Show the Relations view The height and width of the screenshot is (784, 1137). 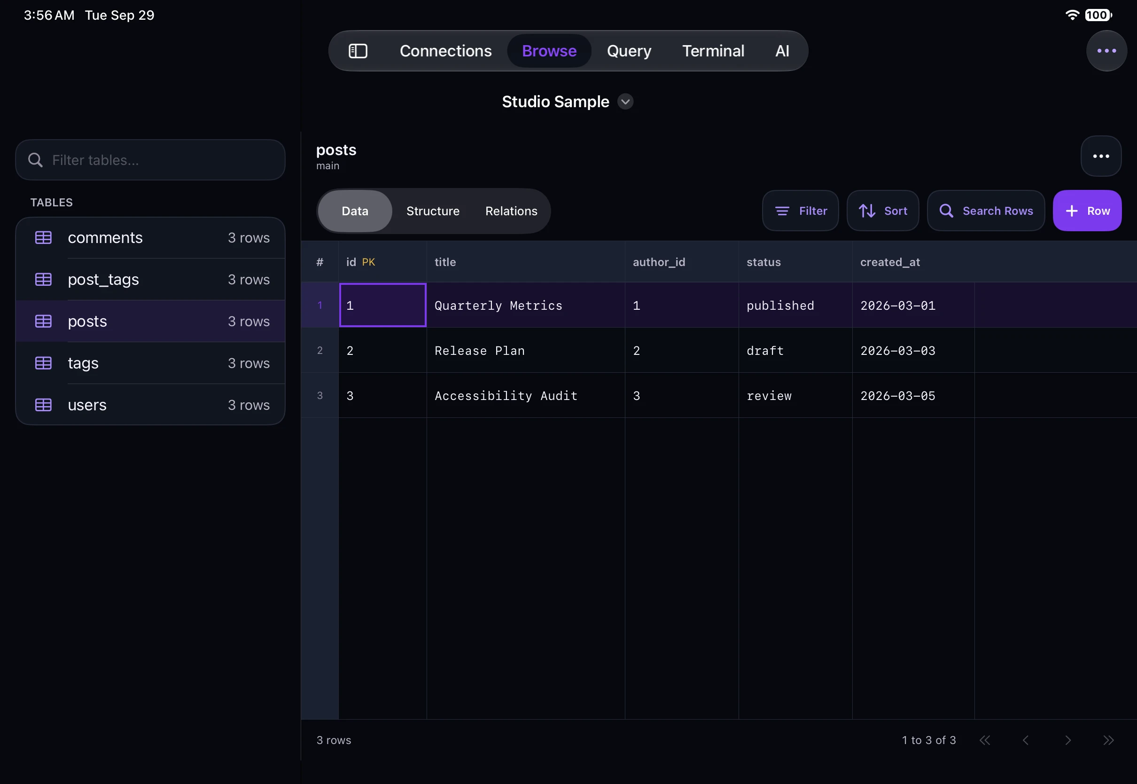pyautogui.click(x=511, y=211)
